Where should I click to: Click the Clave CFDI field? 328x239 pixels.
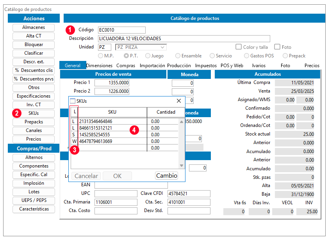(x=189, y=194)
